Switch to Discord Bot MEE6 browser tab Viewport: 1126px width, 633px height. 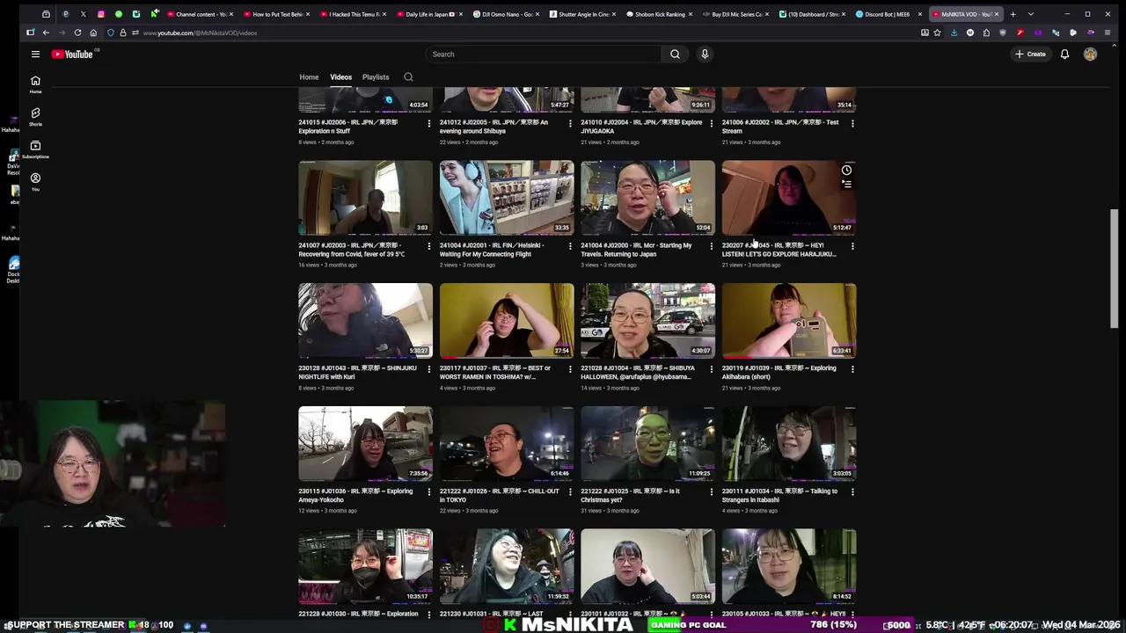click(x=890, y=14)
